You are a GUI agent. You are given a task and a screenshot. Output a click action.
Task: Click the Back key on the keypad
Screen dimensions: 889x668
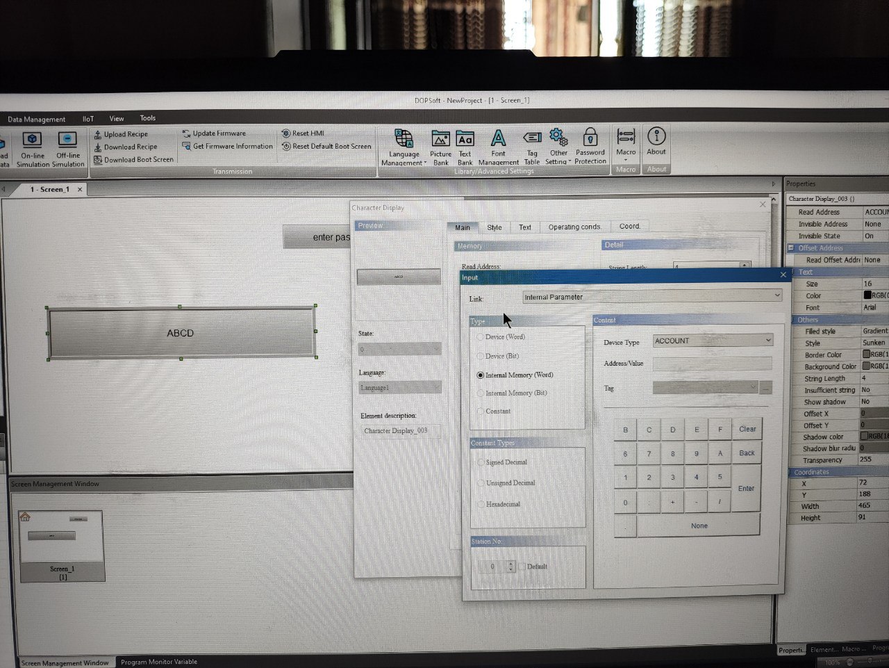point(747,453)
